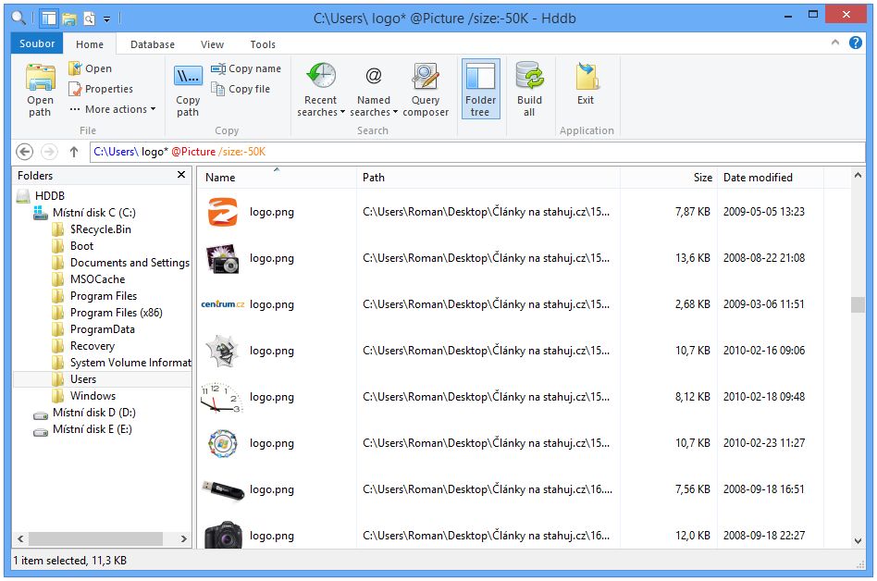
Task: Select Místní disk D (D:) drive
Action: point(85,413)
